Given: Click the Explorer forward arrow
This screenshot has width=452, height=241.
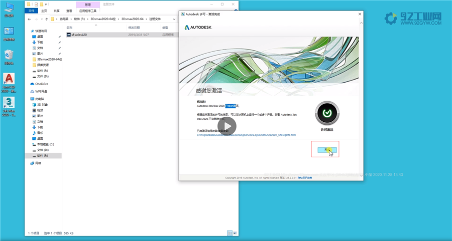Looking at the screenshot, I should click(x=36, y=19).
